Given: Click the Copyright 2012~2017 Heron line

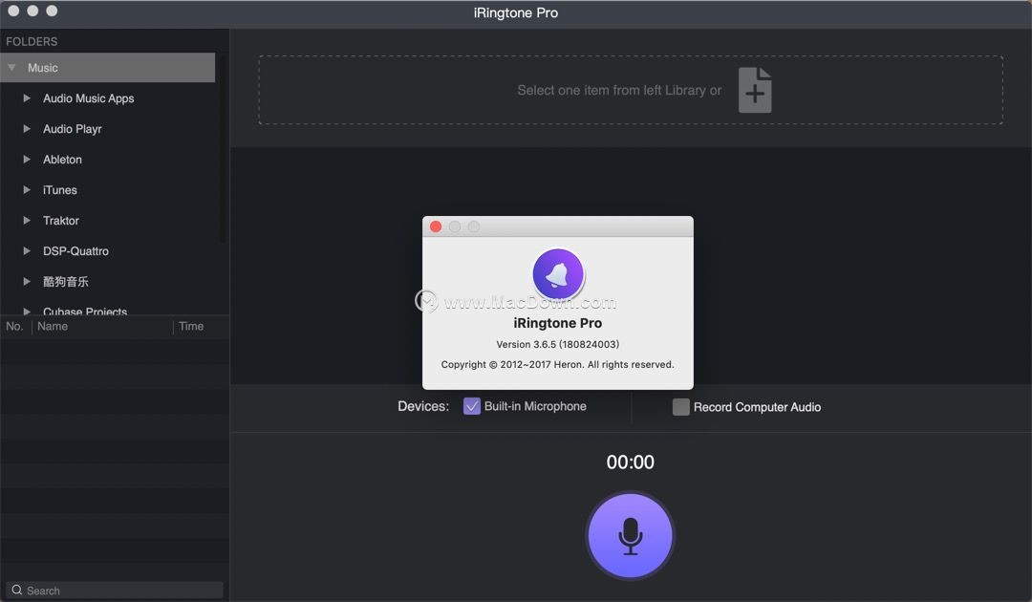Looking at the screenshot, I should (x=557, y=364).
